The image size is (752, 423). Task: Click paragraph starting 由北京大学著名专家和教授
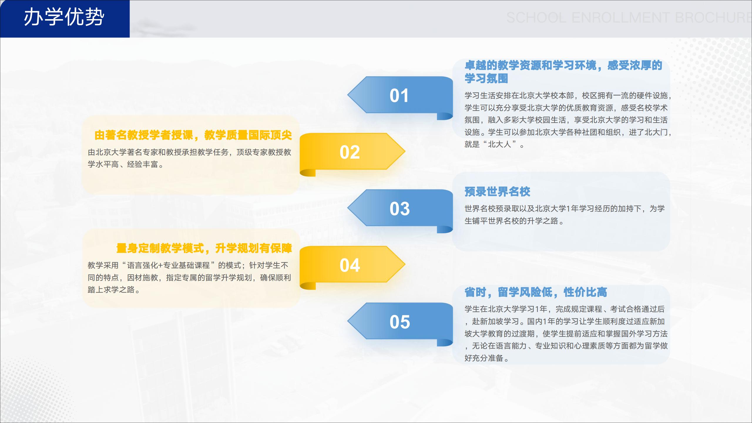189,158
